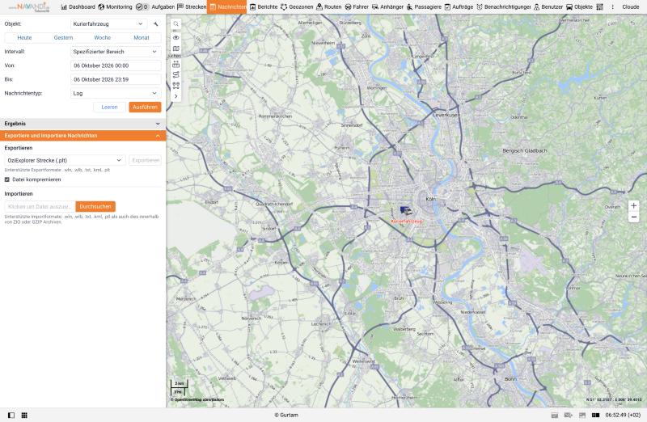Open export format dropdown OziExplorer Strecke
The height and width of the screenshot is (422, 647).
click(65, 160)
